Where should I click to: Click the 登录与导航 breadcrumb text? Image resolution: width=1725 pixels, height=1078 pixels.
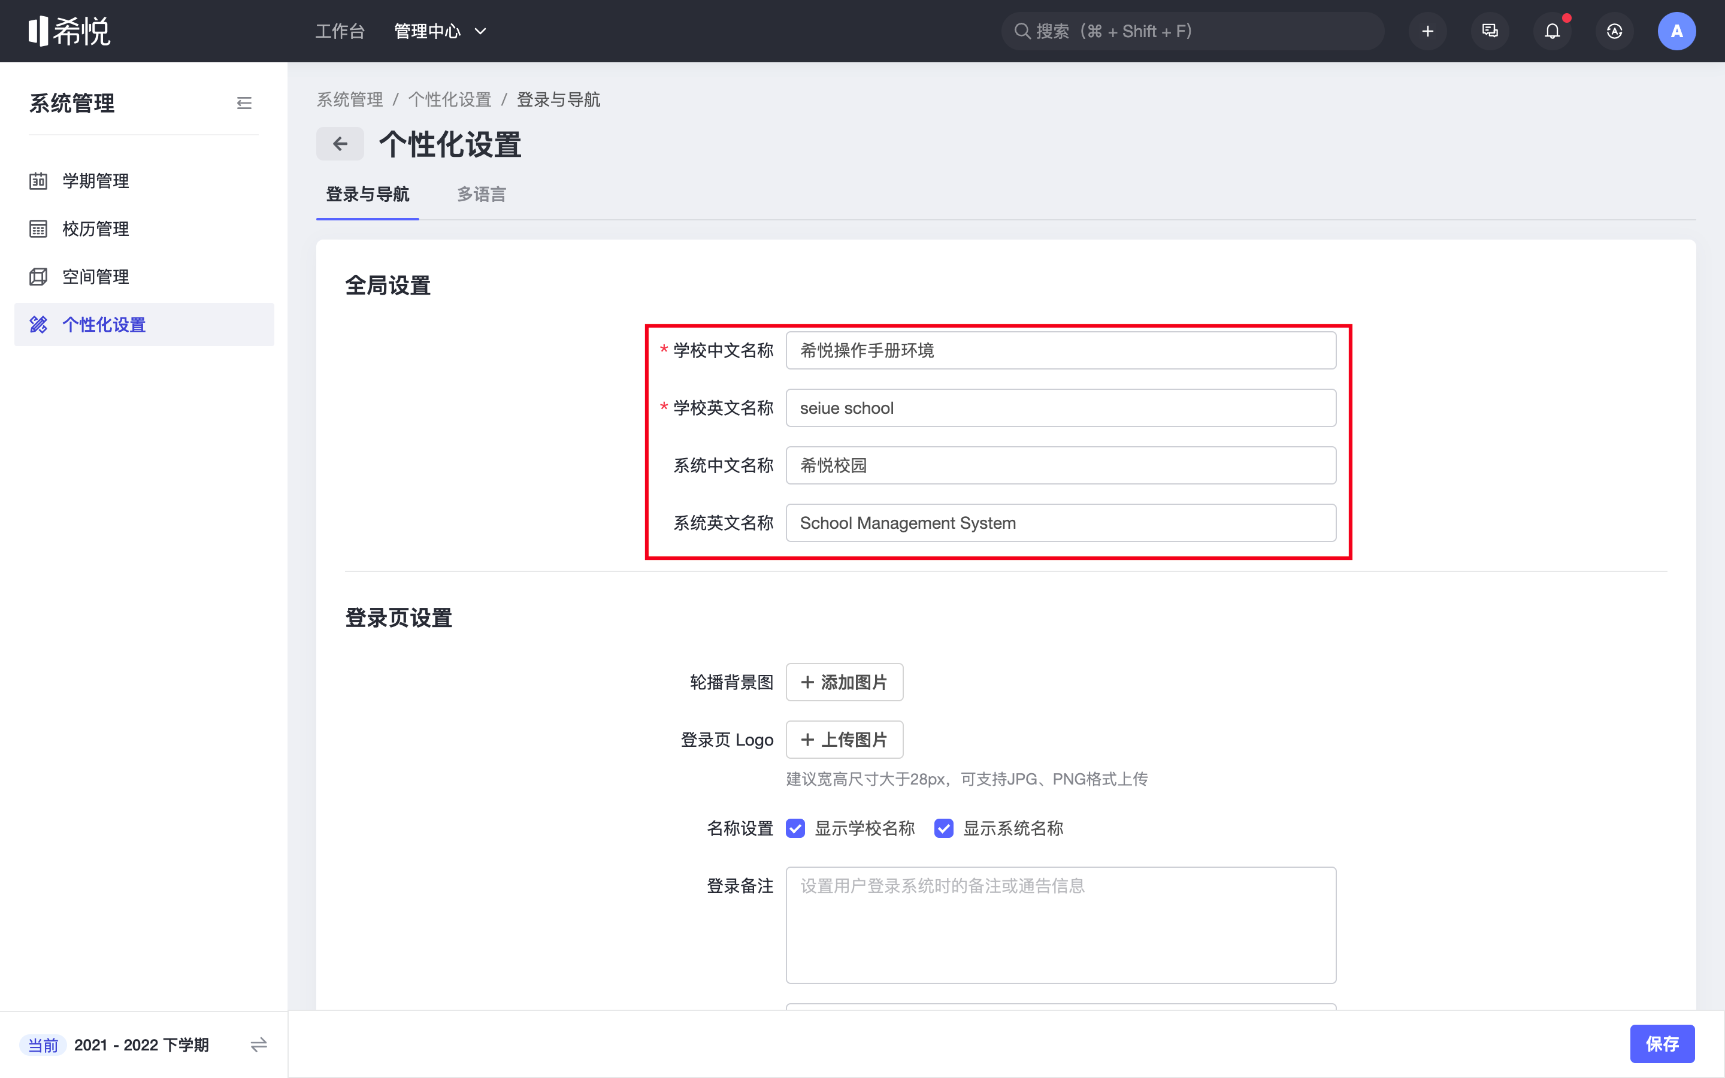tap(558, 100)
